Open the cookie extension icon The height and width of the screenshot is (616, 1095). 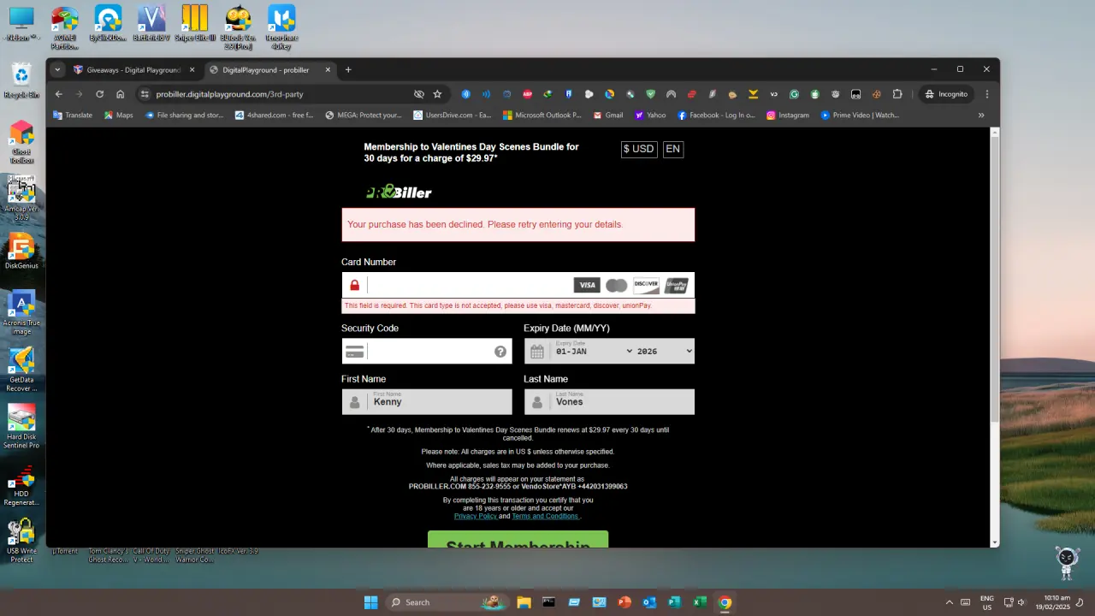pyautogui.click(x=876, y=94)
